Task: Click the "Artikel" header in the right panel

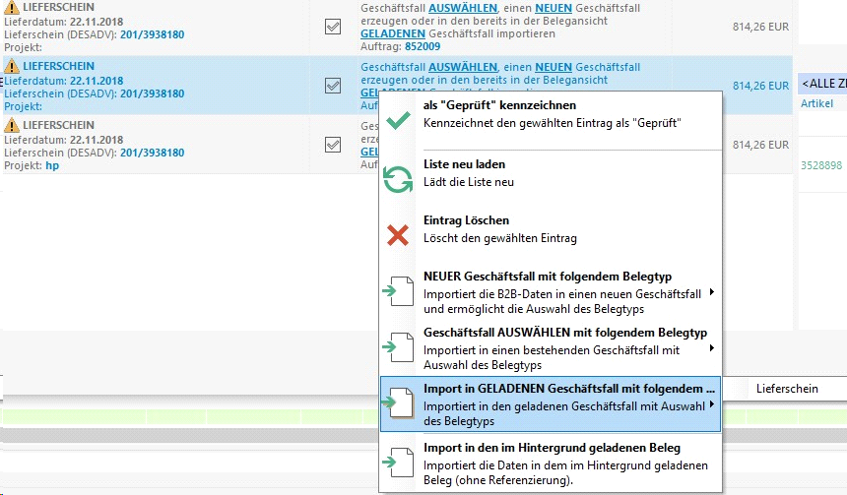Action: [816, 103]
